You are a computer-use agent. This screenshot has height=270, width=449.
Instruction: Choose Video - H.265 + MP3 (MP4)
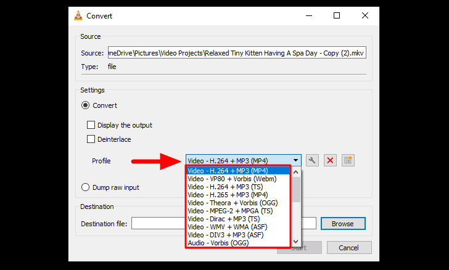(238, 195)
